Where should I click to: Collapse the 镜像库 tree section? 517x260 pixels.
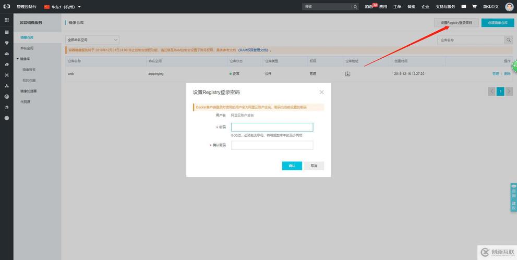[18, 59]
